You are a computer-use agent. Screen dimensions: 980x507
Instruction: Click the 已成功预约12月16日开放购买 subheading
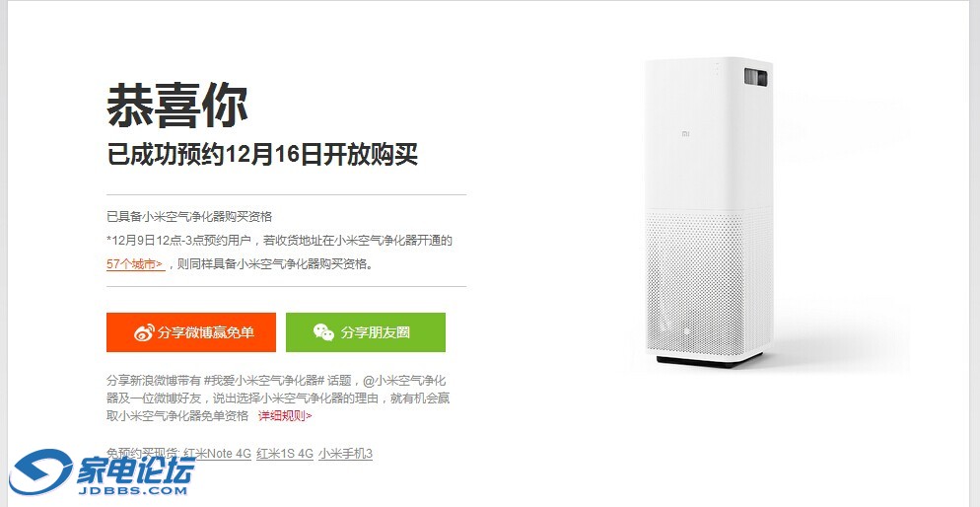[x=262, y=155]
